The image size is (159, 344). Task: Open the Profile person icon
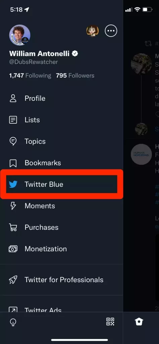(13, 98)
